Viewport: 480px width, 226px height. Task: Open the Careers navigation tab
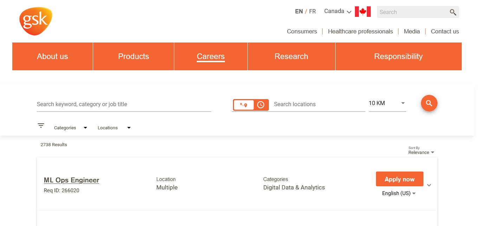pos(210,57)
